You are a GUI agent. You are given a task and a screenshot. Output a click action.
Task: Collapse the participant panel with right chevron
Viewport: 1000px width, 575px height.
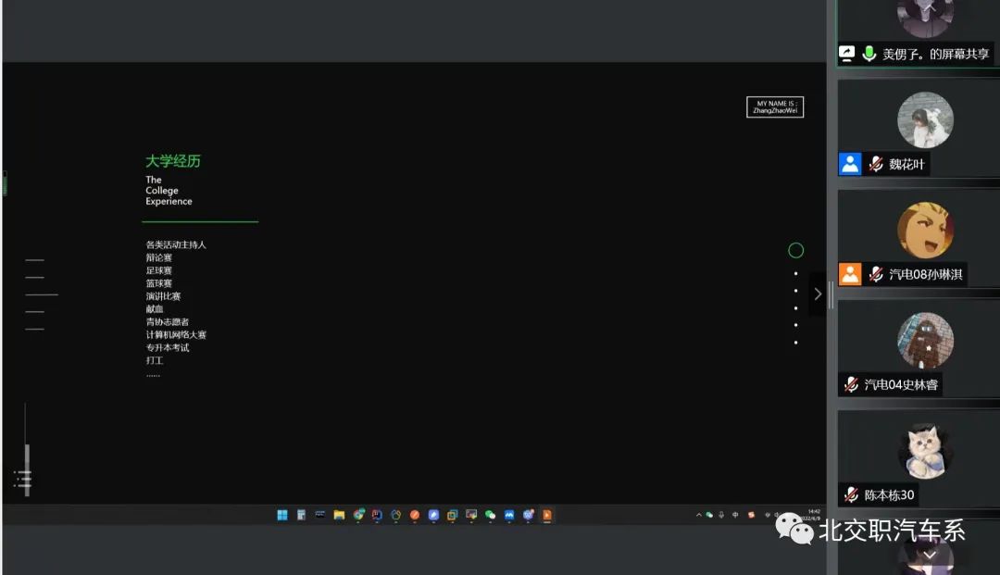818,294
